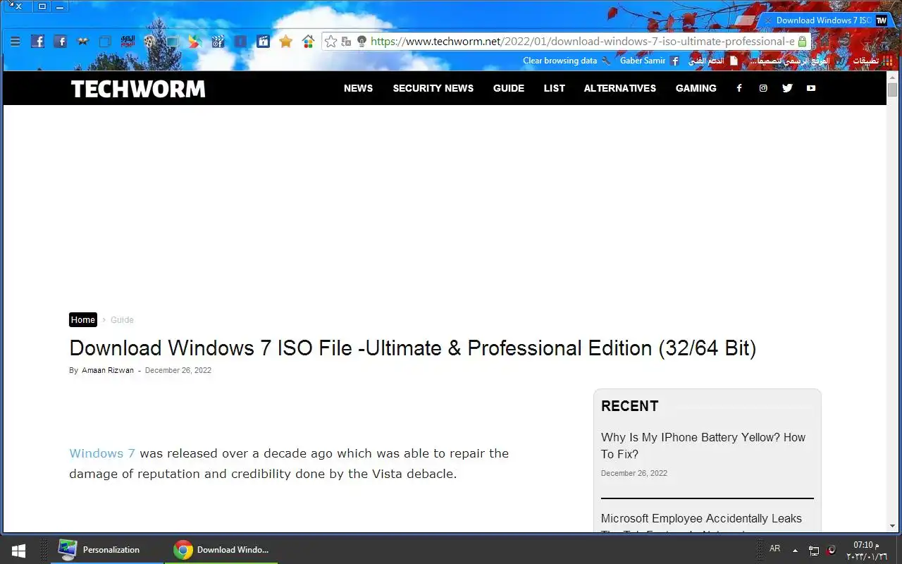The image size is (902, 564).
Task: Click the winged emblem extension icon
Action: (x=82, y=42)
